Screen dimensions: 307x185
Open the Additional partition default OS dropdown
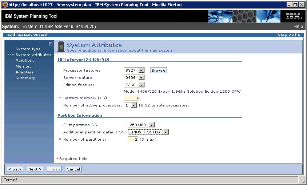pos(166,132)
